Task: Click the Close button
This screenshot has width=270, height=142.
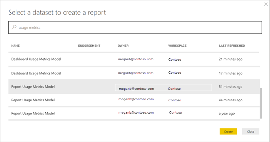Action: point(250,132)
